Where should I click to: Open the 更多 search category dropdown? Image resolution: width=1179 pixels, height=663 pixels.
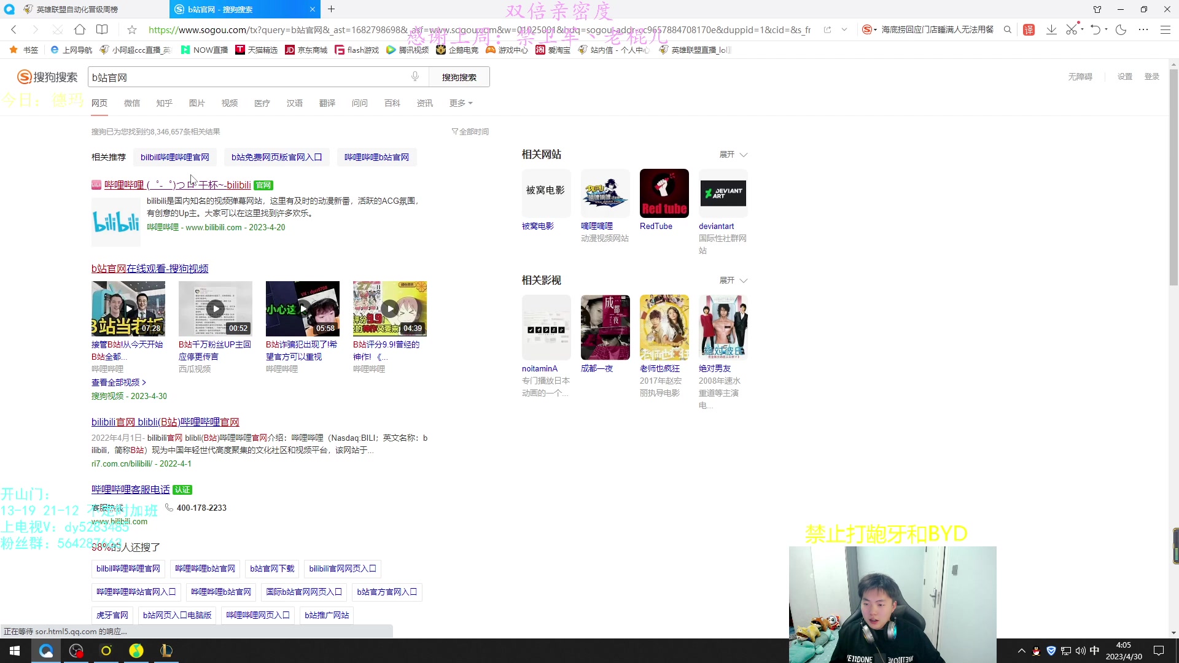pyautogui.click(x=461, y=103)
